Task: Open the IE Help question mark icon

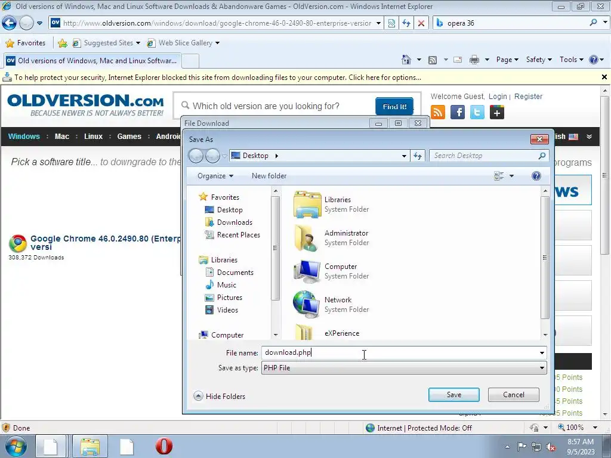Action: pos(594,60)
